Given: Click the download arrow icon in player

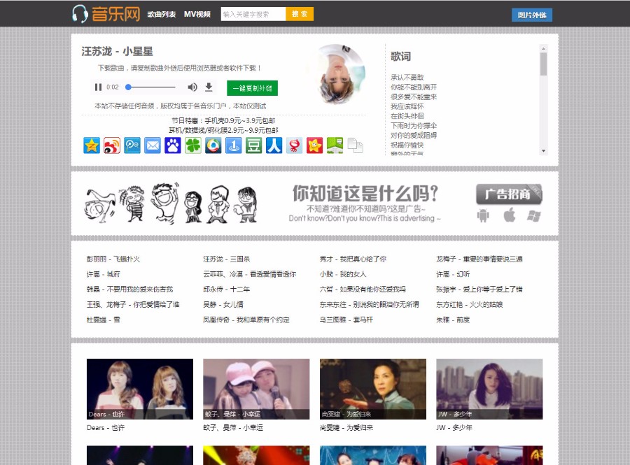Looking at the screenshot, I should pyautogui.click(x=209, y=87).
